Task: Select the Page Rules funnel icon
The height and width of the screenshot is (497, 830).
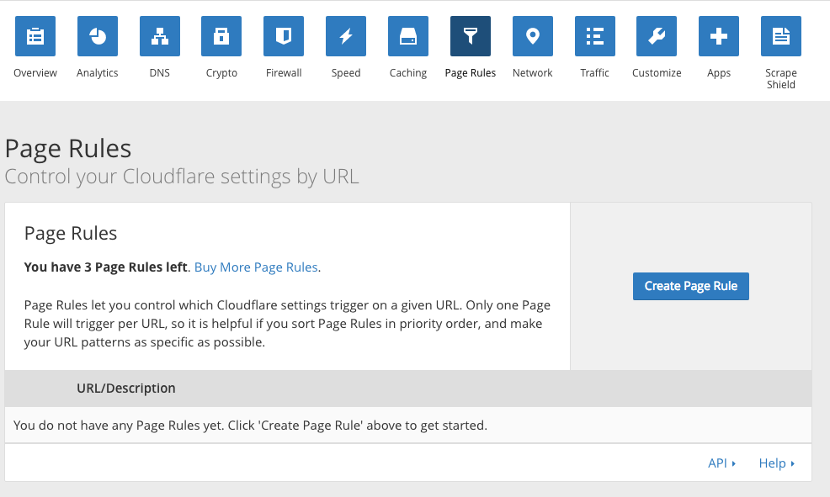Action: coord(471,36)
